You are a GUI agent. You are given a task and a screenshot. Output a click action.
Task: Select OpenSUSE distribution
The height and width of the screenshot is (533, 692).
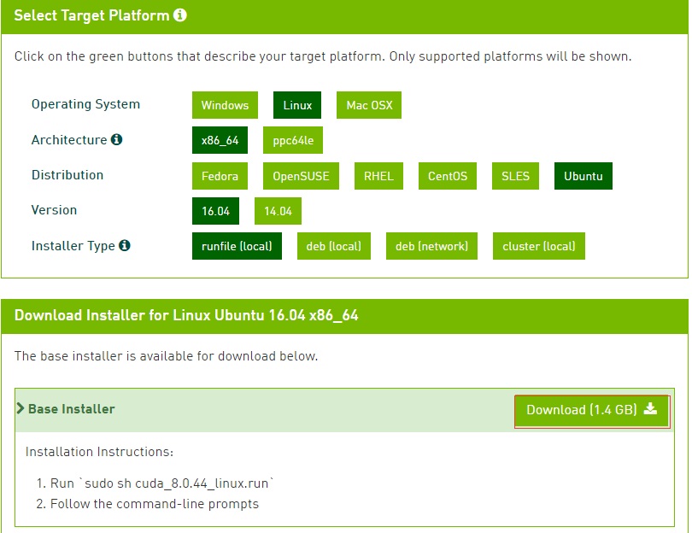click(x=300, y=176)
